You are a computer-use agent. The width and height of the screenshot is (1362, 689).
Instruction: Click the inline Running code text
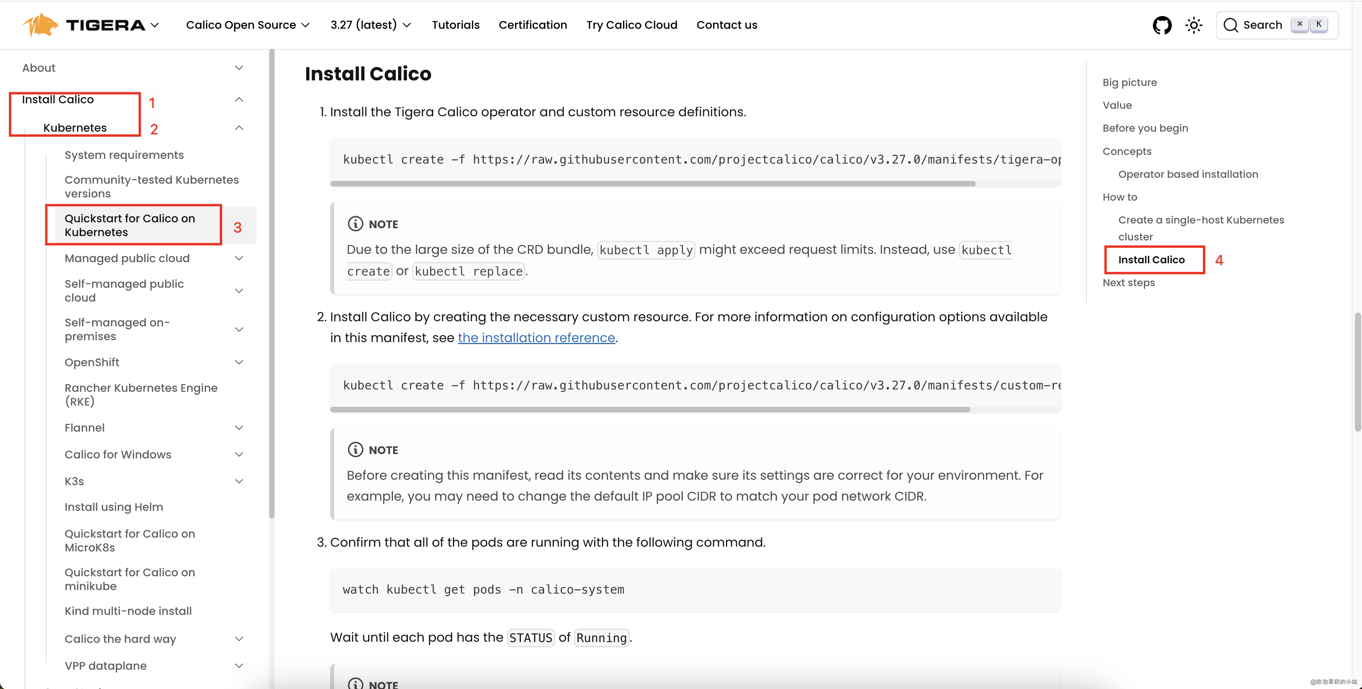[x=601, y=638]
